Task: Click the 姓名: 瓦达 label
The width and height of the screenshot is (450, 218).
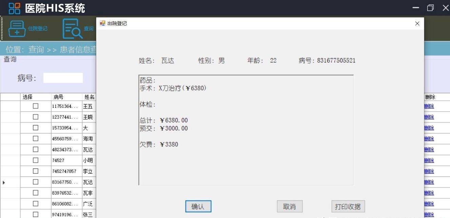Action: [156, 61]
